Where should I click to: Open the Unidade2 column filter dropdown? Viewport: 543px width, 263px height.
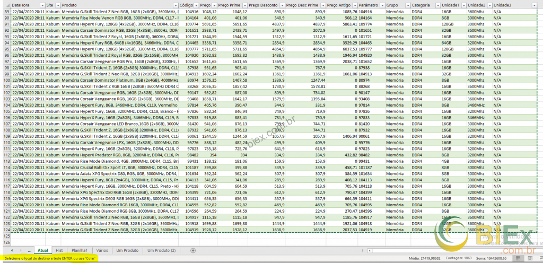[489, 5]
